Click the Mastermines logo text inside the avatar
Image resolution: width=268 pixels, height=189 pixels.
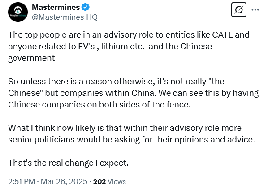click(x=18, y=16)
